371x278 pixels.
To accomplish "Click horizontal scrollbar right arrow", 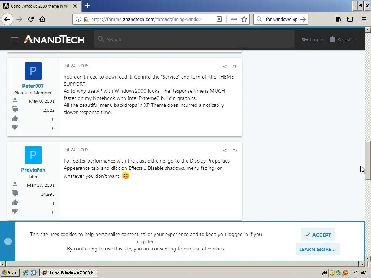I will tap(362, 264).
